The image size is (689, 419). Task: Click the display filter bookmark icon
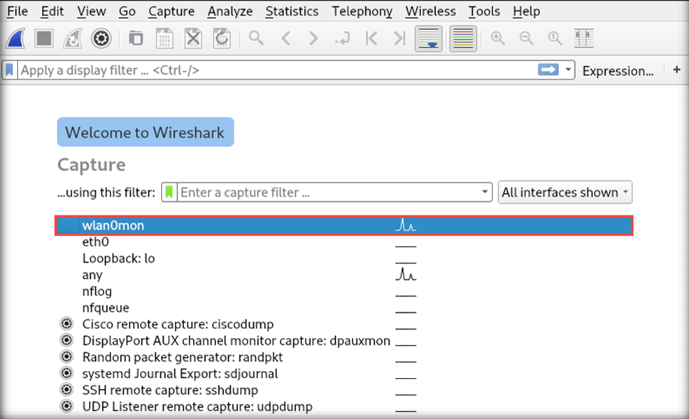pos(9,71)
